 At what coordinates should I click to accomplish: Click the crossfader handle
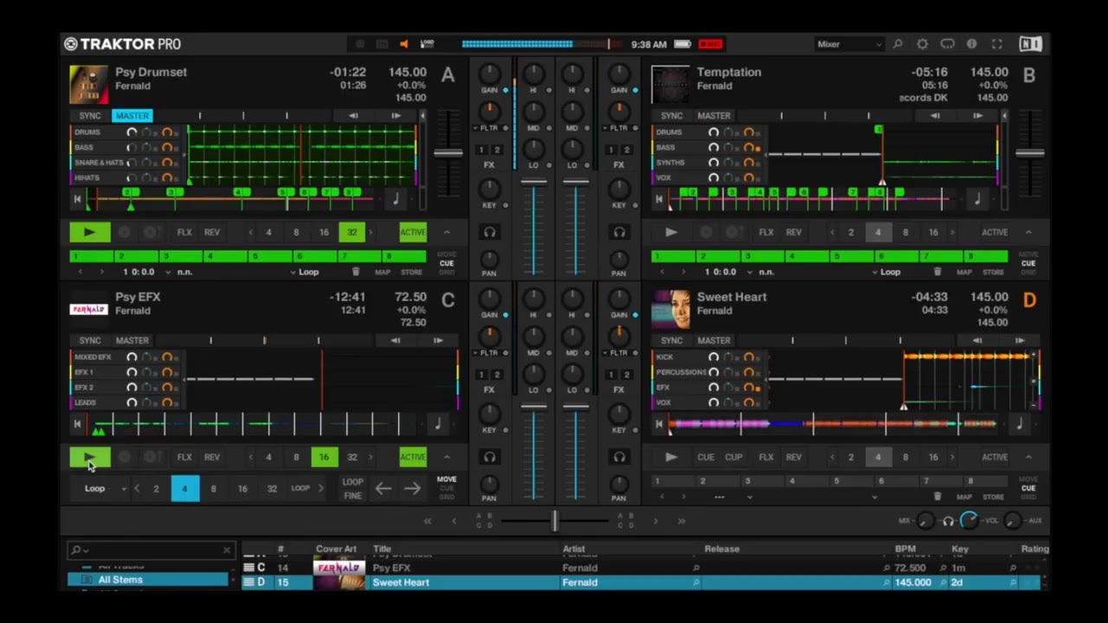tap(554, 520)
